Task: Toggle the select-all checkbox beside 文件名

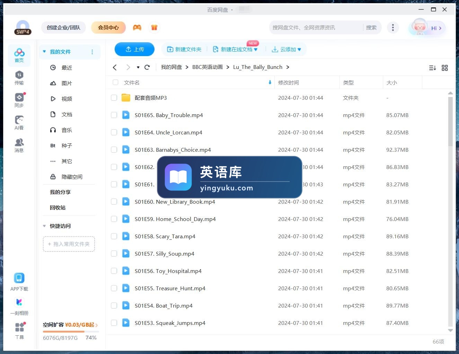Action: pos(115,82)
